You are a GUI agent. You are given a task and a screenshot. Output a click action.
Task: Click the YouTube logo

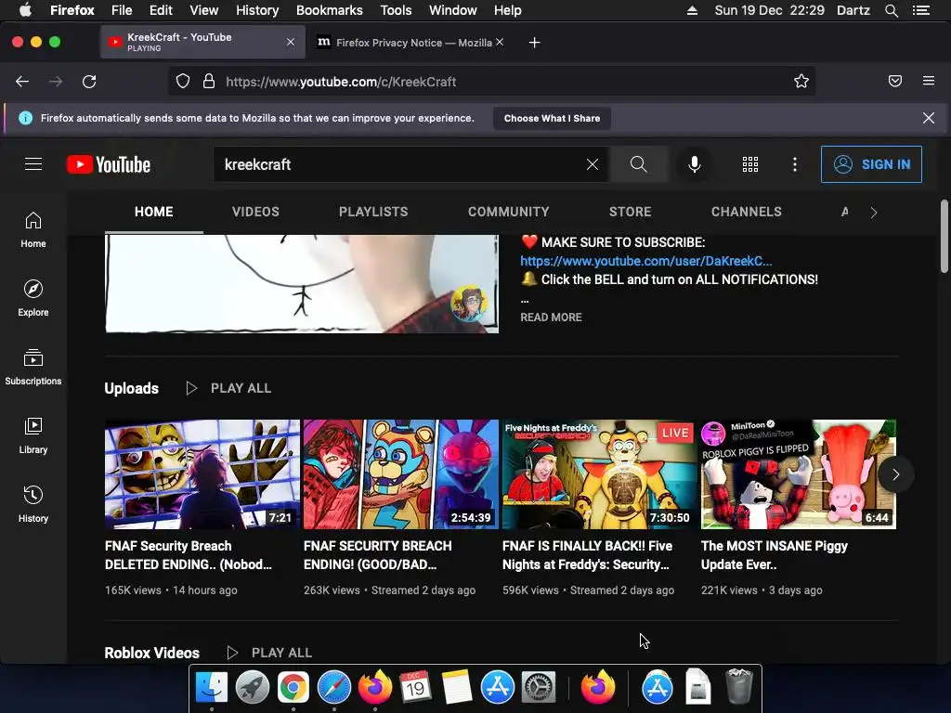tap(109, 164)
